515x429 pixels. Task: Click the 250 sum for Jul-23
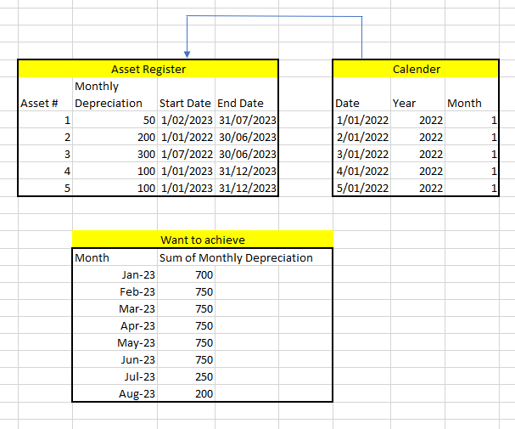[x=186, y=376]
